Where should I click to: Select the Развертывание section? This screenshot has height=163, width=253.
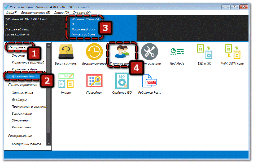pos(20,136)
